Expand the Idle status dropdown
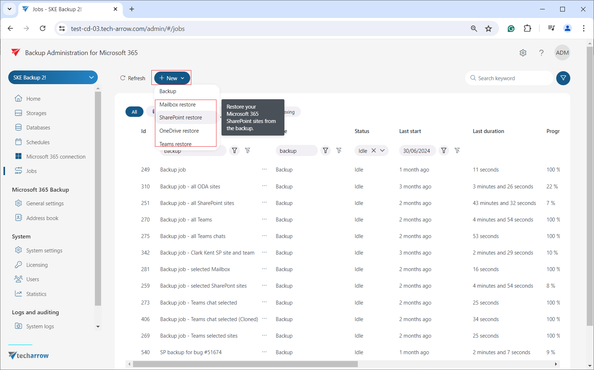This screenshot has width=594, height=370. [x=383, y=151]
